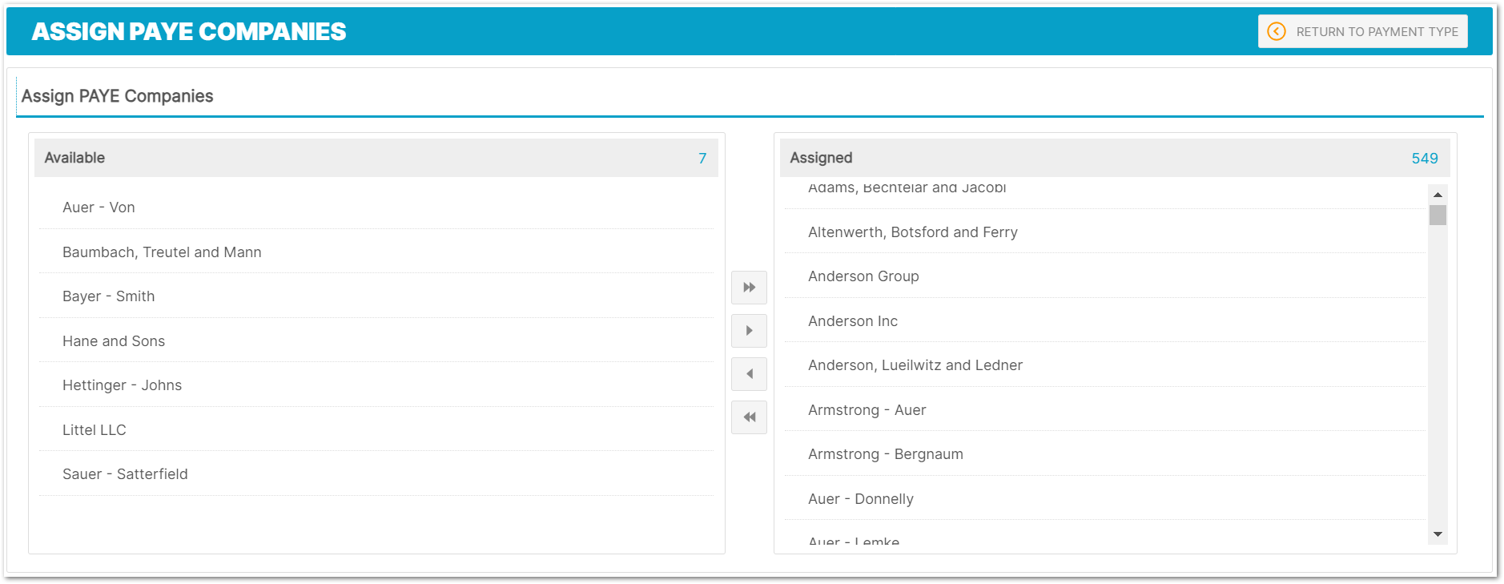Select Anderson Group in Assigned list
Viewport: 1504px width, 584px height.
tap(863, 276)
